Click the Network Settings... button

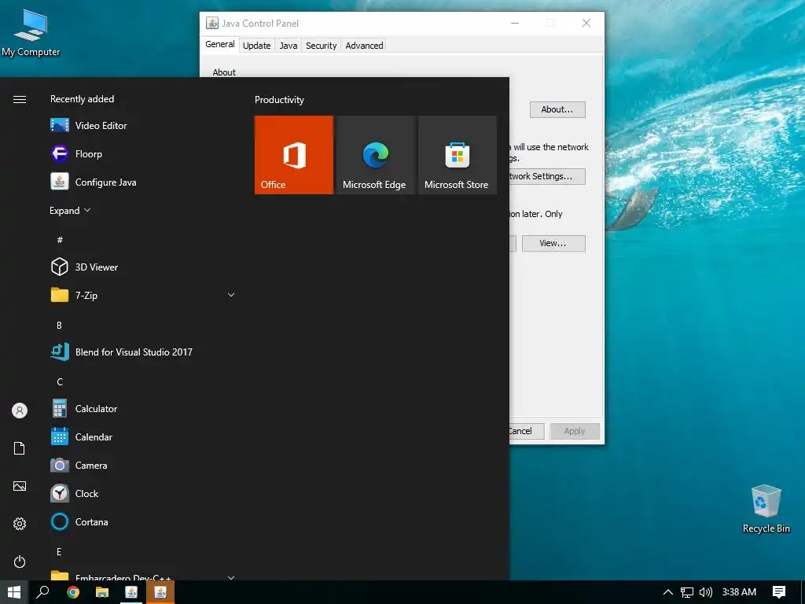tap(547, 176)
